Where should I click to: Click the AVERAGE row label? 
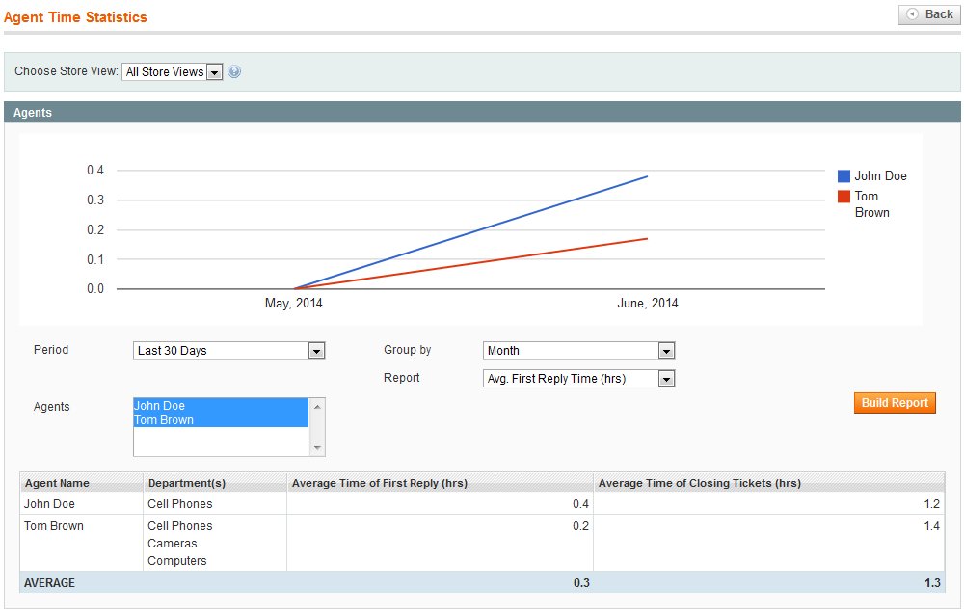[x=49, y=582]
